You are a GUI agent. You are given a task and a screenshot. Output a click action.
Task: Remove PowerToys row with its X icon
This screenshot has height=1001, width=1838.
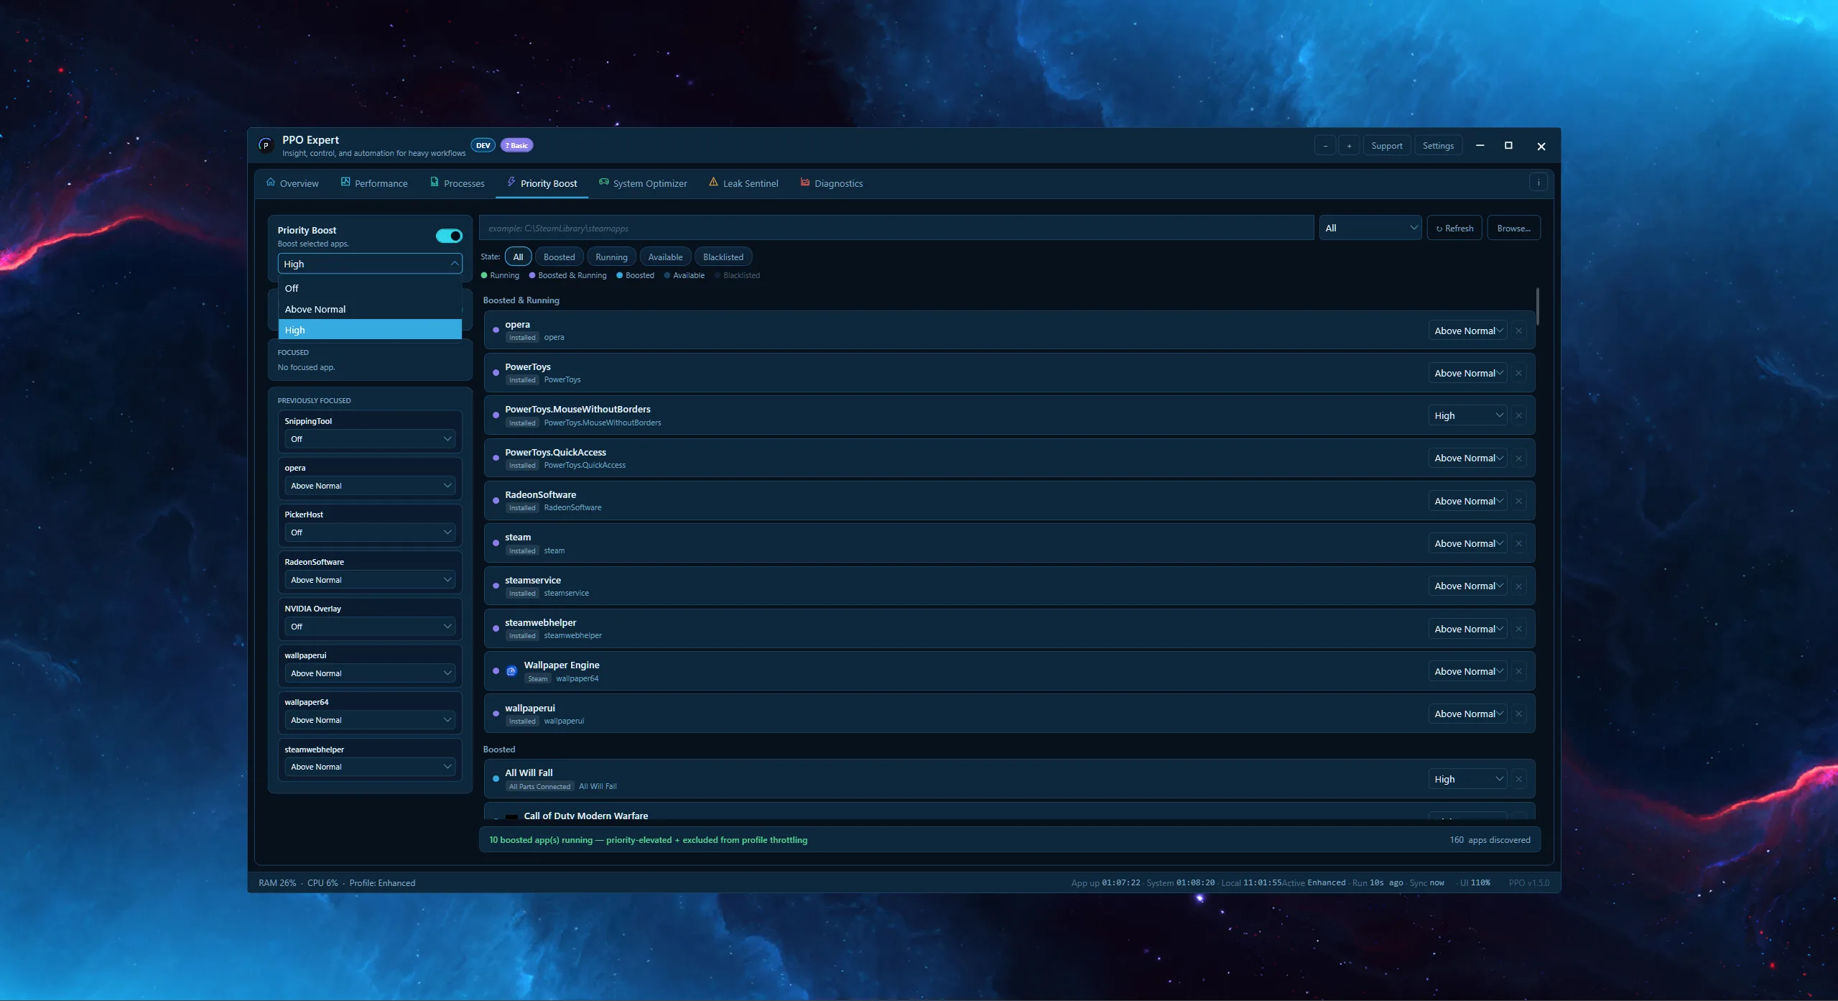tap(1518, 373)
